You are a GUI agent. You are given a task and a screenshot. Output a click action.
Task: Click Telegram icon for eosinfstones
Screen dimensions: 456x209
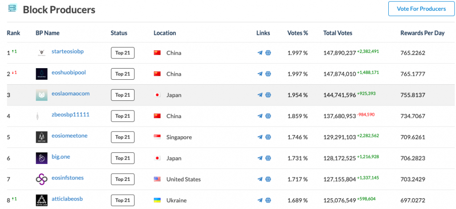pos(260,179)
